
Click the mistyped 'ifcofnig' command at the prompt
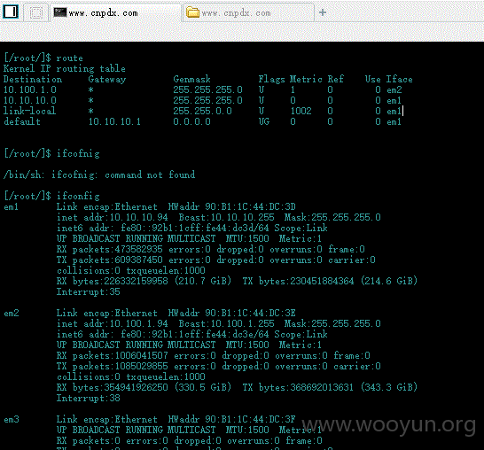pos(78,153)
